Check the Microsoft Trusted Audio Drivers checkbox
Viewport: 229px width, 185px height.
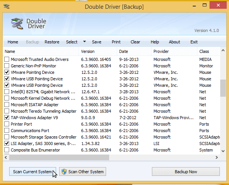pos(6,59)
